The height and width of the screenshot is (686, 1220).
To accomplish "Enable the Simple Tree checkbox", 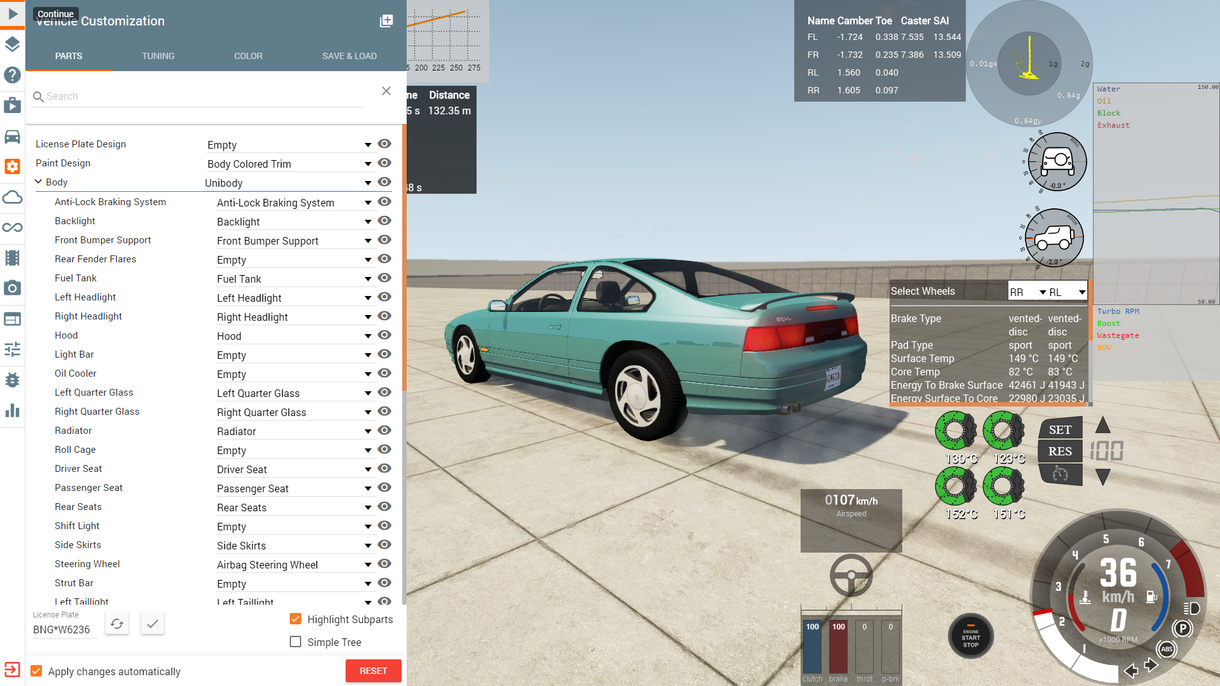I will coord(295,642).
